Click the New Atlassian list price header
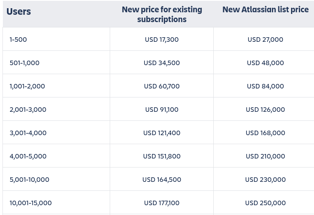 265,9
